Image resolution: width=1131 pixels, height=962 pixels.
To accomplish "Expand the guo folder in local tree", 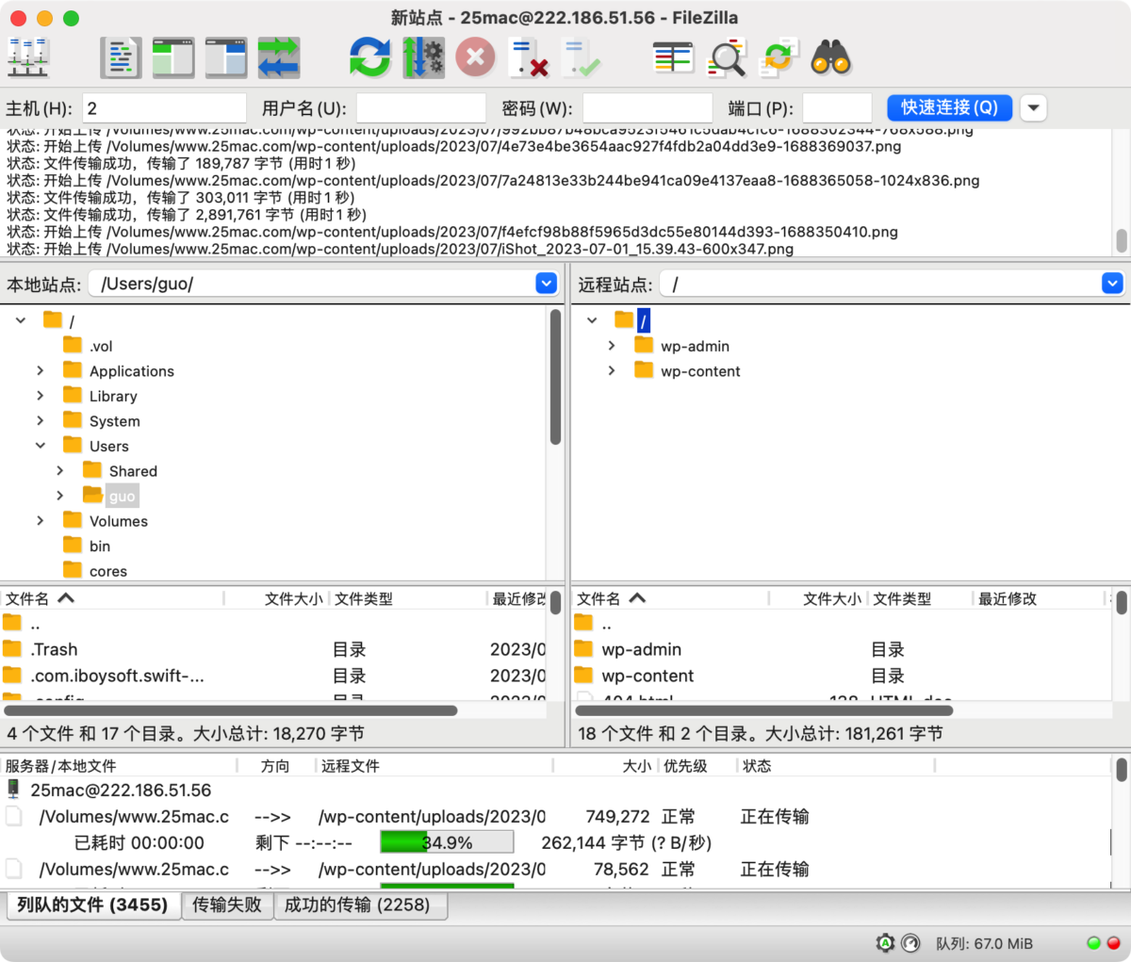I will coord(59,496).
